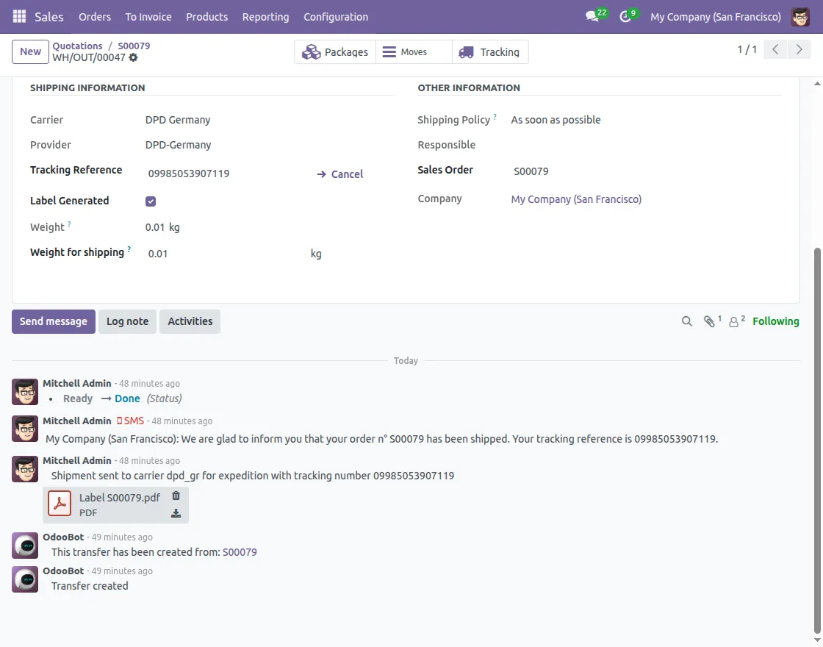Viewport: 823px width, 647px height.
Task: Open the Configuration menu
Action: point(336,17)
